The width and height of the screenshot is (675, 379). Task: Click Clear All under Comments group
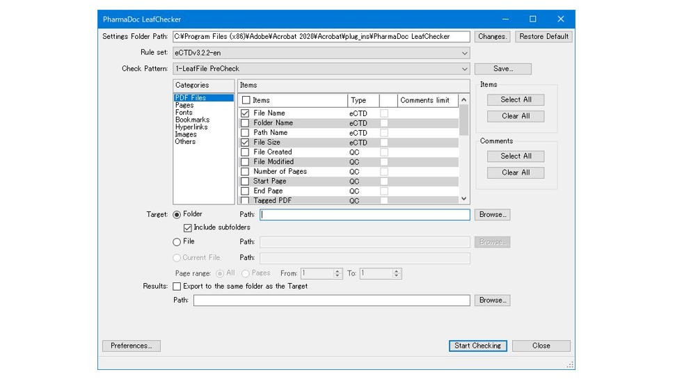point(516,172)
